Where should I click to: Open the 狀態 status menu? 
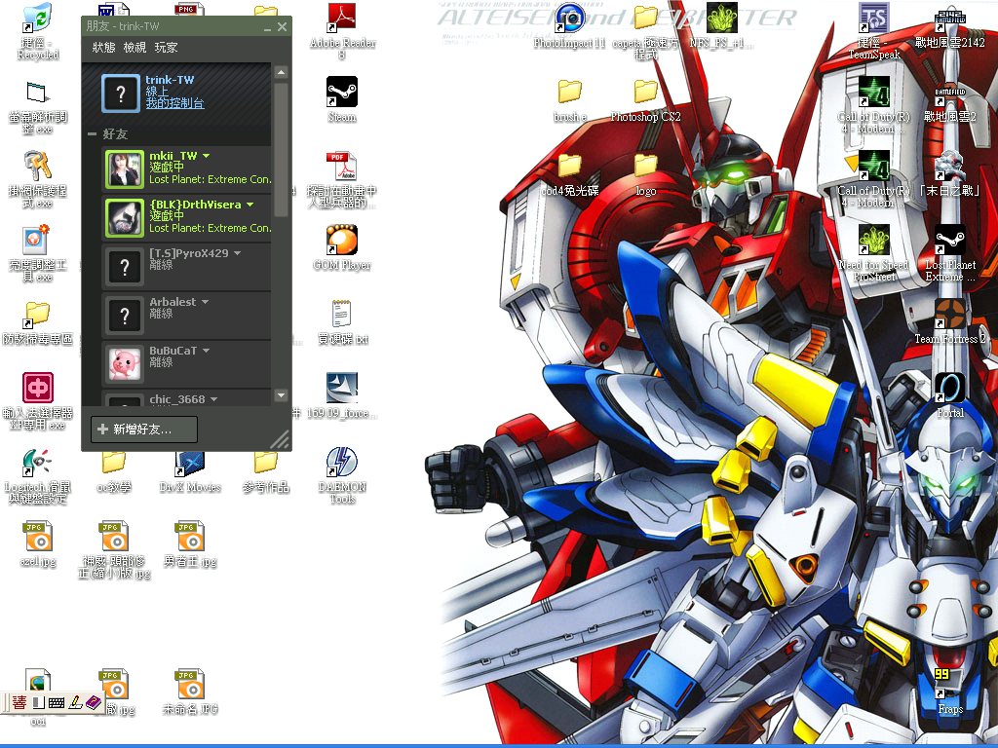tap(103, 47)
